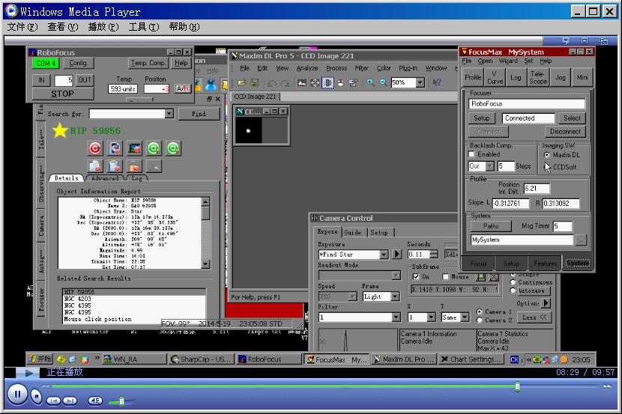Screen dimensions: 622x414
Task: Click the yellow star icon next to HIP 59856
Action: coord(60,130)
